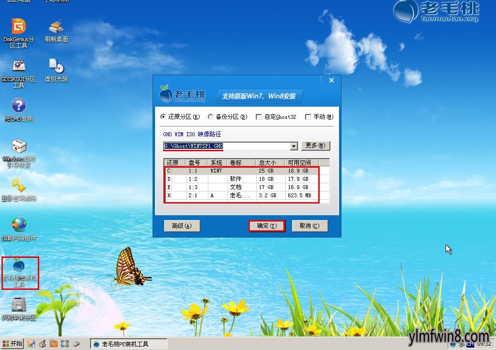Open the GHO image path dropdown

293,145
